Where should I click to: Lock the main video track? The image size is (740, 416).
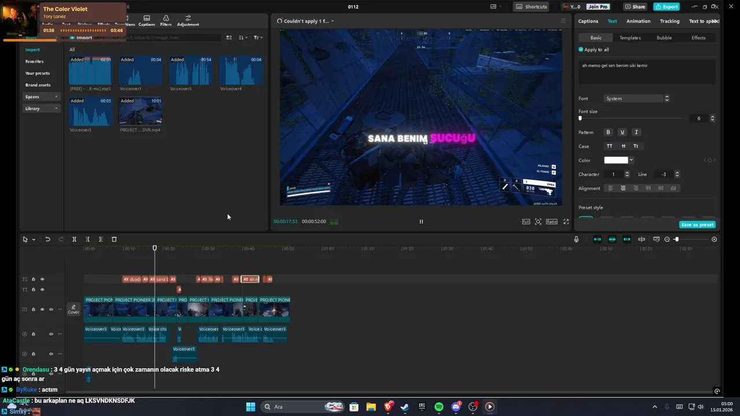tap(34, 309)
